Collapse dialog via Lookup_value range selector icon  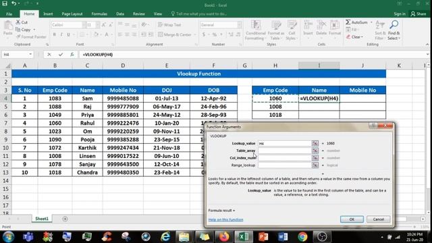(x=315, y=143)
